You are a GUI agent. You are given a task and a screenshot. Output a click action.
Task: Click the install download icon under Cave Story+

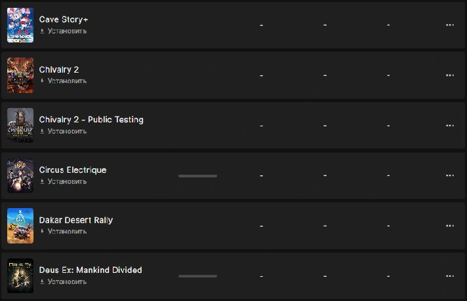tap(43, 31)
